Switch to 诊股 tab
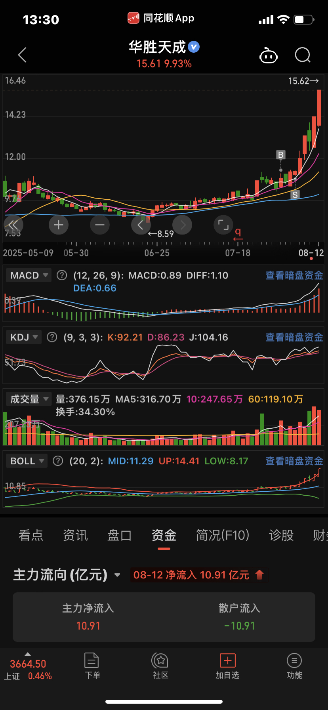The width and height of the screenshot is (328, 710). 281,535
